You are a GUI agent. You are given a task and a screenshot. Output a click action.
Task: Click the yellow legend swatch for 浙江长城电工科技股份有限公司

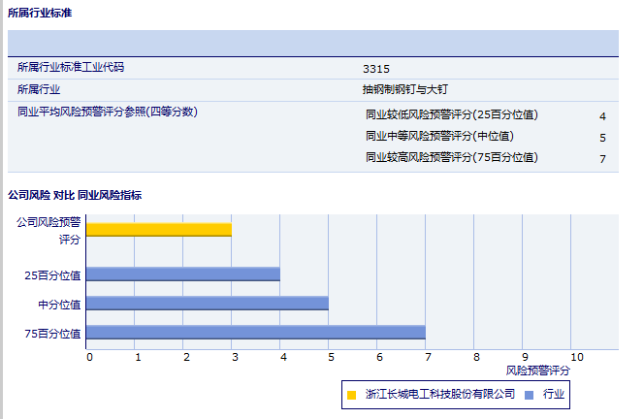pos(351,395)
